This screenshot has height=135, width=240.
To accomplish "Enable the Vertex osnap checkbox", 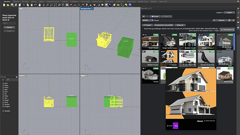I will [3, 104].
